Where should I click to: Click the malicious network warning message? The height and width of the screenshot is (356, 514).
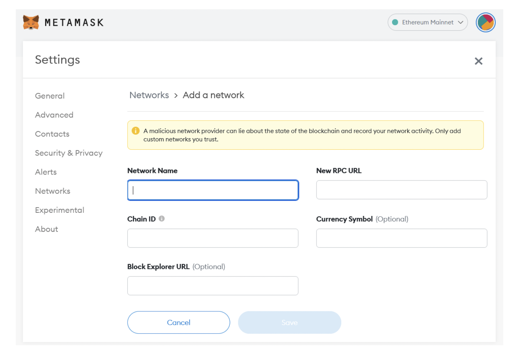(x=302, y=135)
